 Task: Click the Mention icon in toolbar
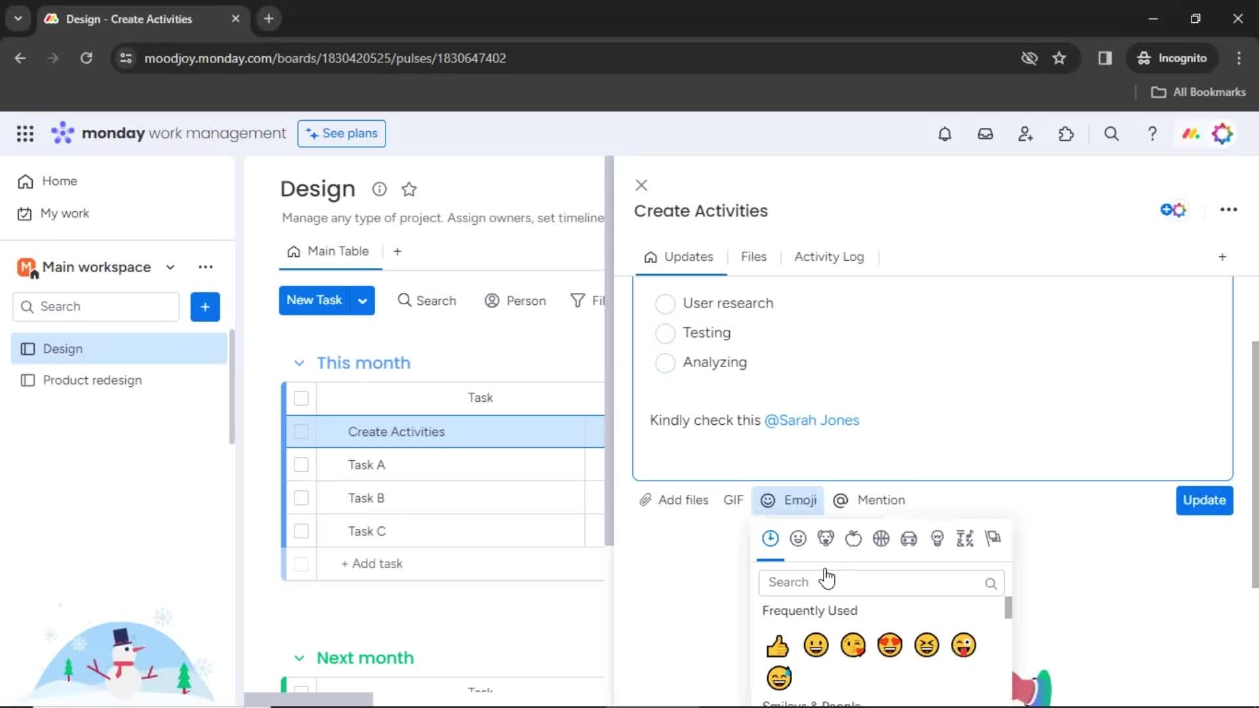(x=841, y=500)
